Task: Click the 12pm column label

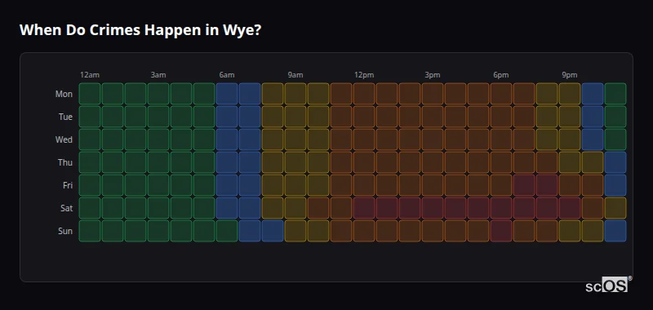Action: coord(364,75)
